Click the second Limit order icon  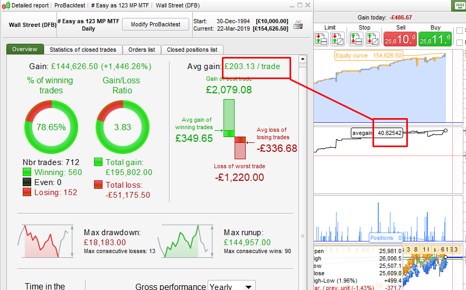click(338, 39)
